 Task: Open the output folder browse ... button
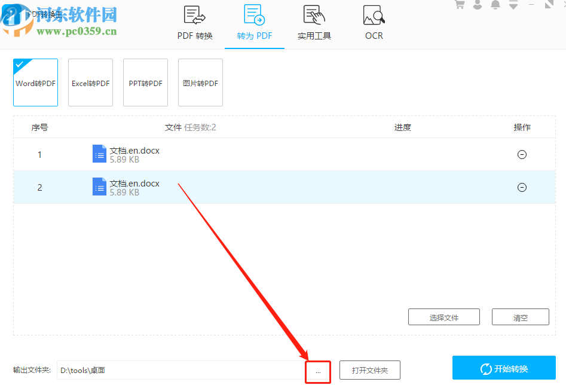pyautogui.click(x=317, y=371)
